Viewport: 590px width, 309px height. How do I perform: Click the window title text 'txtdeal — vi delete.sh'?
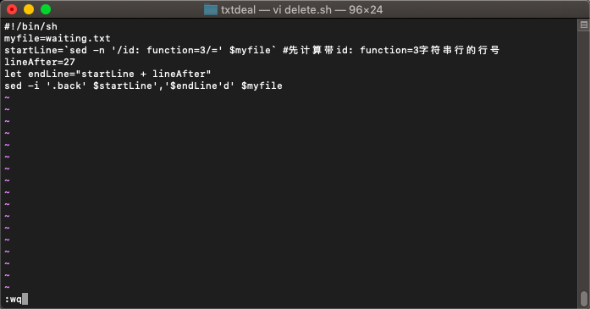click(276, 10)
